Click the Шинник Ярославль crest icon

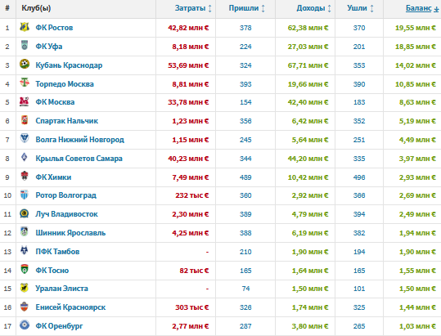click(x=25, y=232)
